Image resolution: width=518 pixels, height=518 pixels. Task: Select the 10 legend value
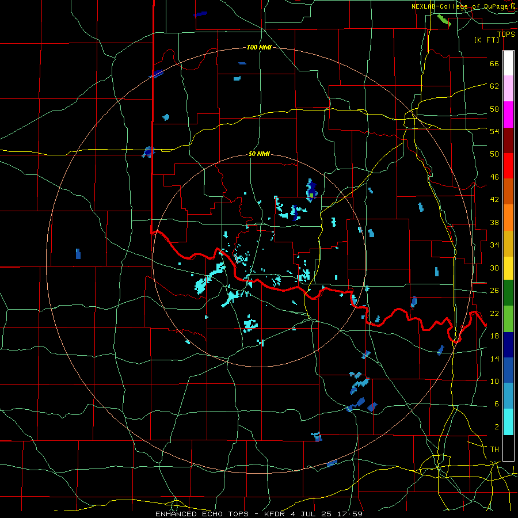point(494,381)
